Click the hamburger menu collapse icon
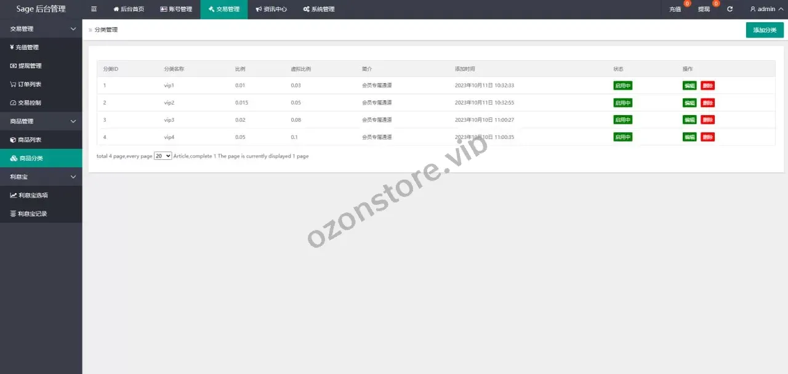Screen dimensions: 788x374 (94, 9)
